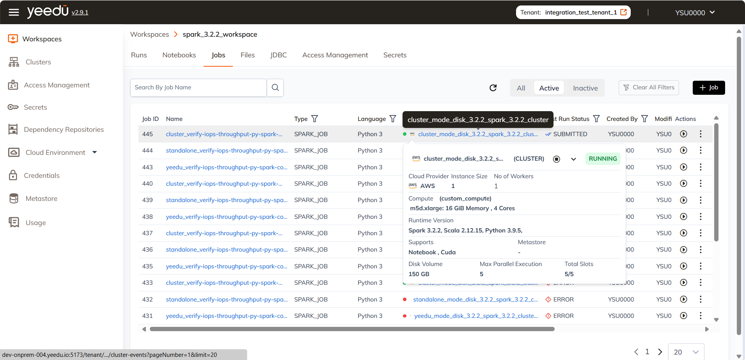Viewport: 745px width, 360px height.
Task: Open Dependency Repositories from the sidebar
Action: pos(64,129)
